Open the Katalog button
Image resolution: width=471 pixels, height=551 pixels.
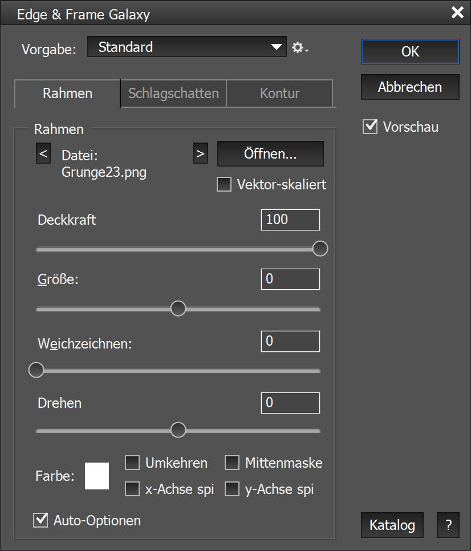(392, 525)
